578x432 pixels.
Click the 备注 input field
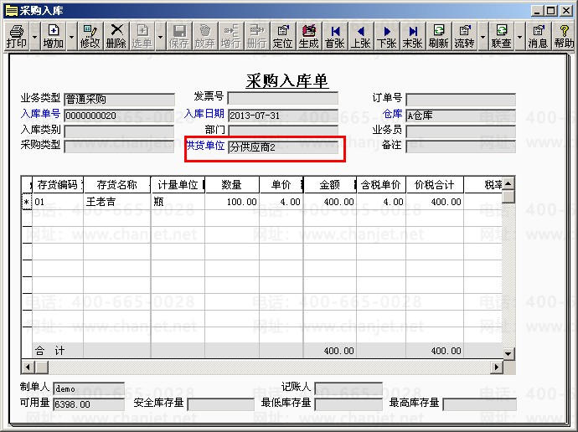point(461,147)
